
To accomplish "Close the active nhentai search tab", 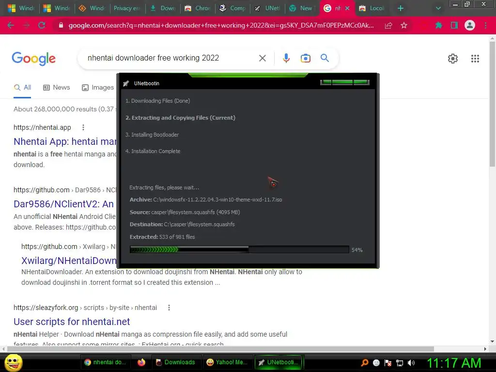I will click(x=347, y=8).
